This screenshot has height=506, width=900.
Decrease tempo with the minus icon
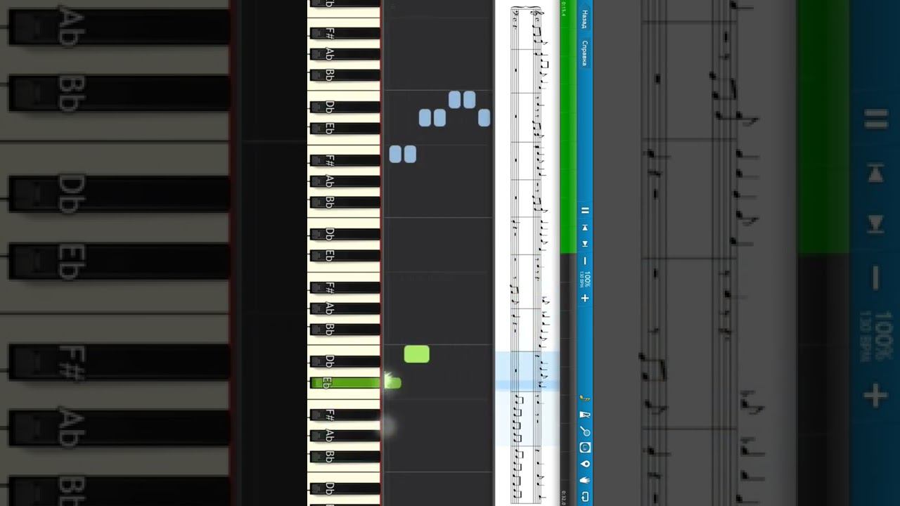tap(585, 261)
